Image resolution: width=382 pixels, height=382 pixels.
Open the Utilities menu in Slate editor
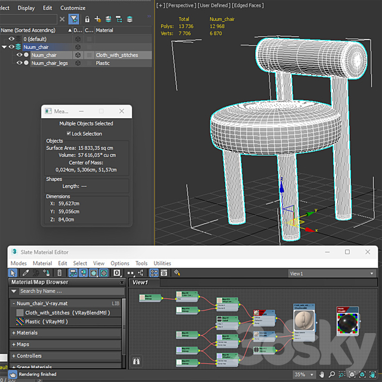[162, 263]
